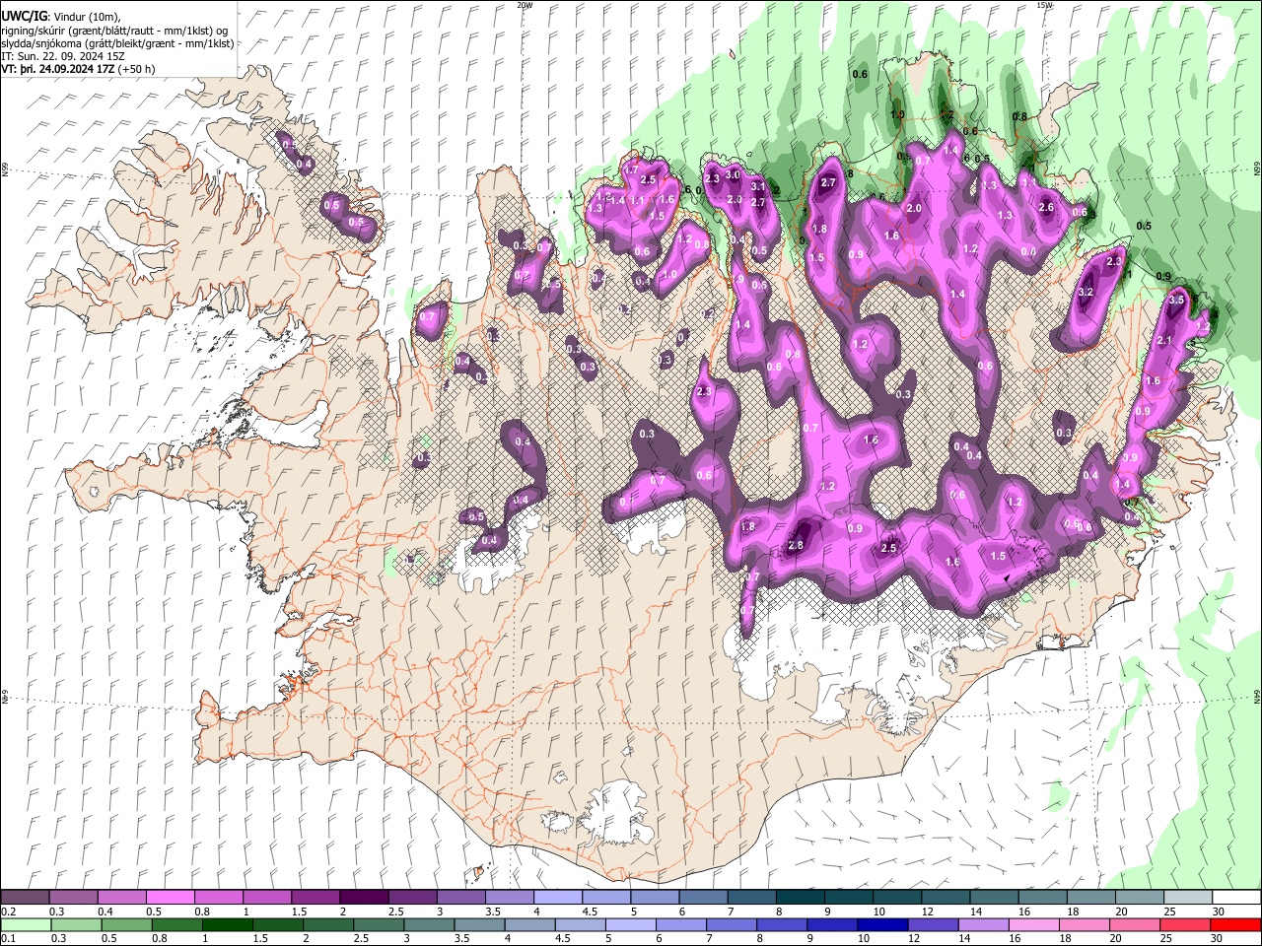Click the '3.5' snowfall value label
This screenshot has height=946, width=1262.
(1176, 300)
